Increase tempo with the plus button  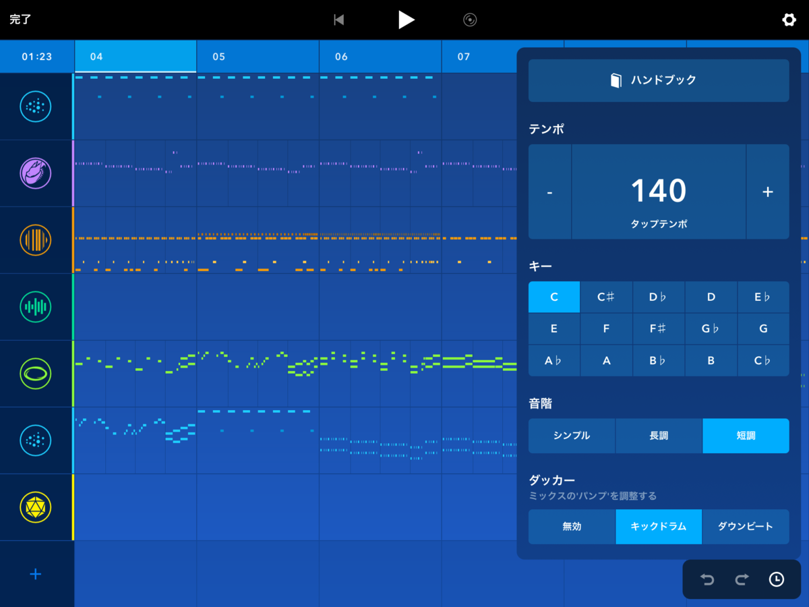coord(768,192)
